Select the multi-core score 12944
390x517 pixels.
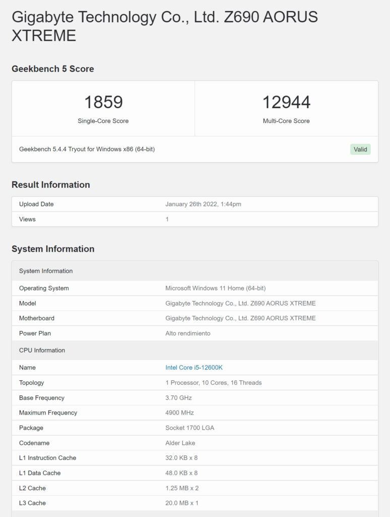286,102
